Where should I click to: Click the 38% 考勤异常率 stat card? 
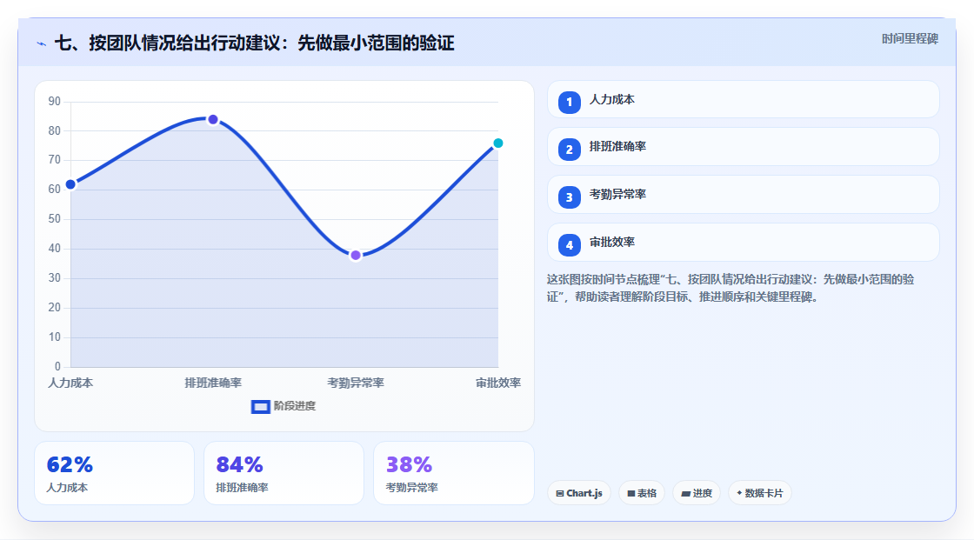pos(453,474)
